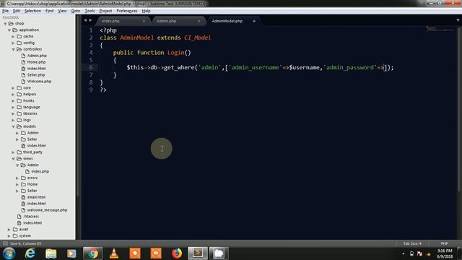
Task: Open the Goto menu
Action: point(75,11)
